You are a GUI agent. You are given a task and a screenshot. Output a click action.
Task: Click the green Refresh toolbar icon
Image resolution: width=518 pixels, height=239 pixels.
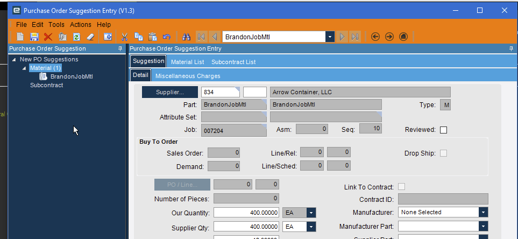[x=76, y=37]
